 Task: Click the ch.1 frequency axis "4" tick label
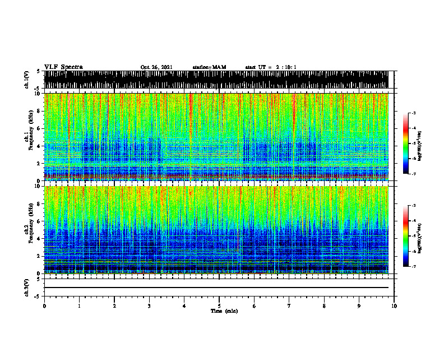39,146
